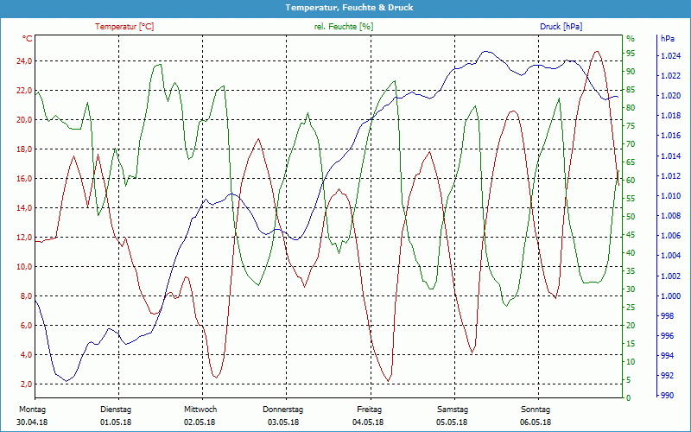Click the '1.020' pressure axis value
The image size is (691, 432).
pyautogui.click(x=670, y=96)
